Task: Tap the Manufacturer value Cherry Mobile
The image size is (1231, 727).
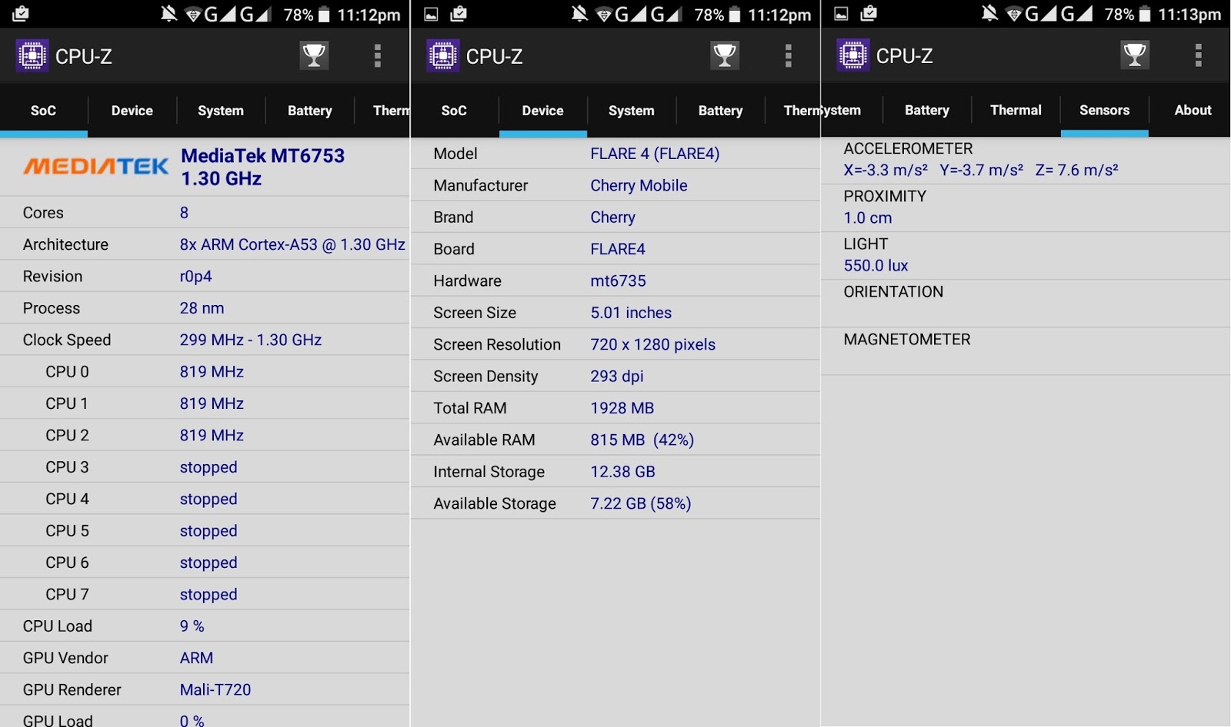Action: pos(639,185)
